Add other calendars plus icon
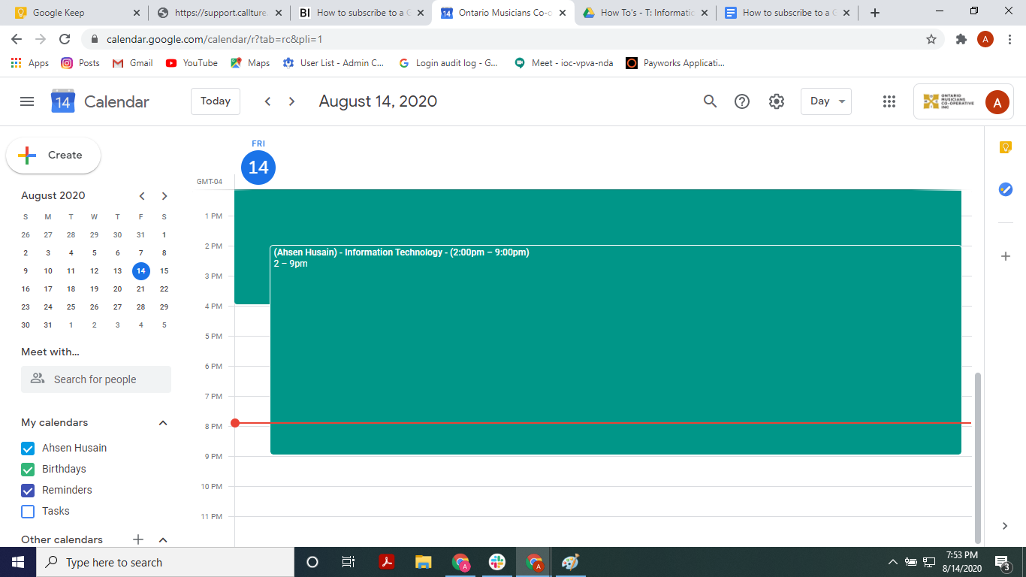 pos(138,539)
